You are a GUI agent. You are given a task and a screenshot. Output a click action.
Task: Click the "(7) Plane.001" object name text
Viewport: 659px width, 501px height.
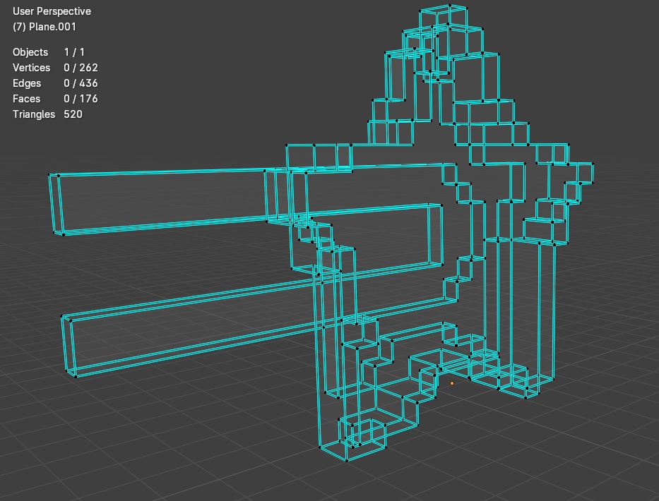tap(44, 27)
